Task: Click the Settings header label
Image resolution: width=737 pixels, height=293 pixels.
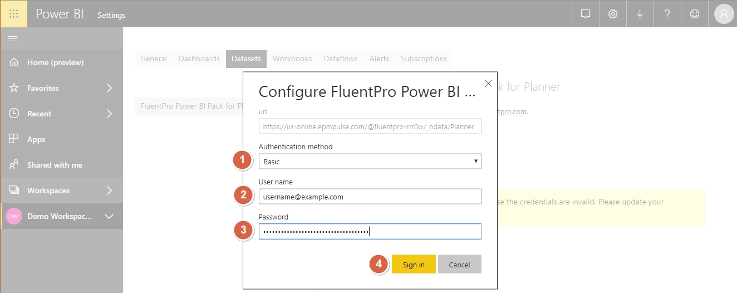Action: 111,15
